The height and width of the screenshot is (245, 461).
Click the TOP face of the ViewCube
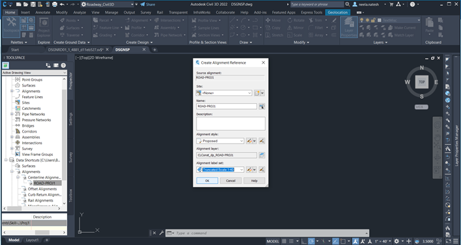point(421,82)
